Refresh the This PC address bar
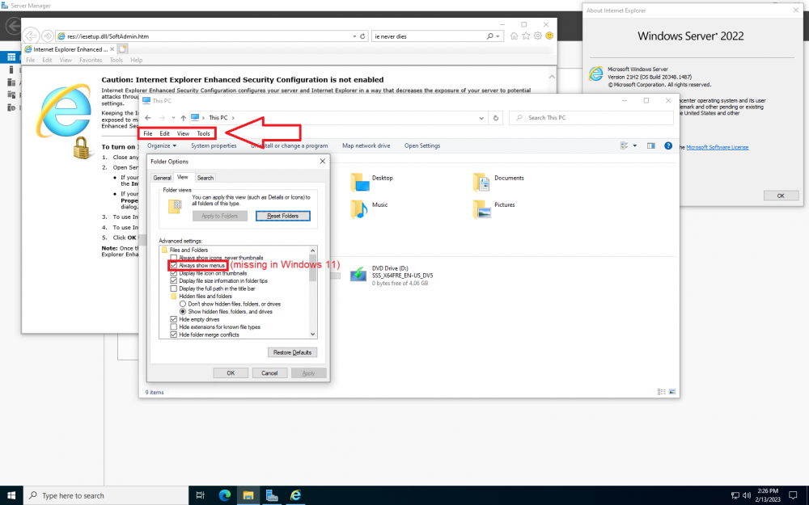This screenshot has width=809, height=505. click(496, 118)
